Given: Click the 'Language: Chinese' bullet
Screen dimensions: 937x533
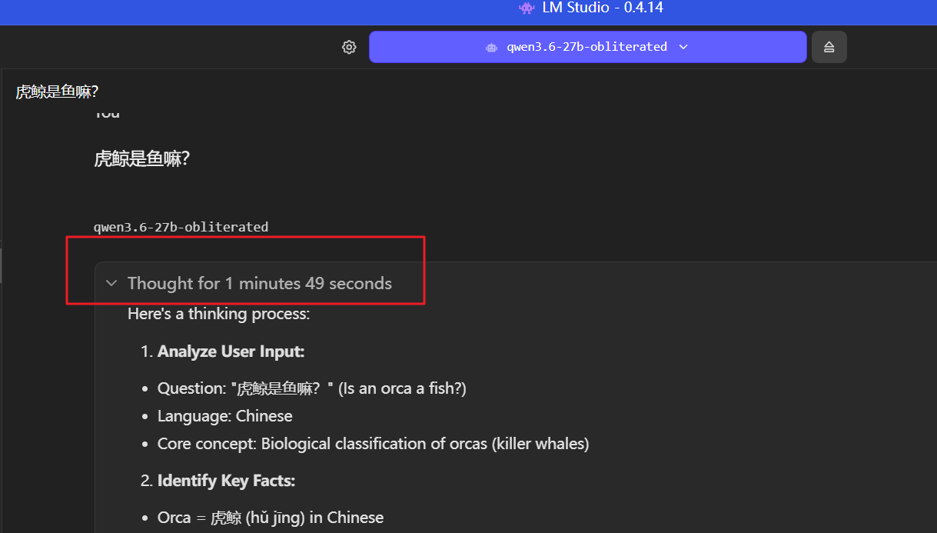Looking at the screenshot, I should (224, 416).
